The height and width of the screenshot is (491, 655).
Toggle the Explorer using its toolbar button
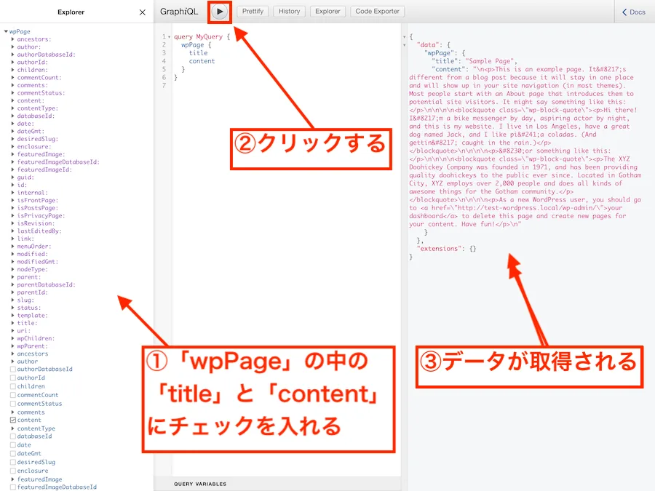click(327, 11)
